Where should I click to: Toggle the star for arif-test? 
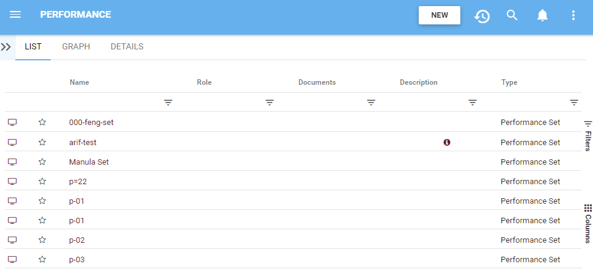(x=42, y=142)
